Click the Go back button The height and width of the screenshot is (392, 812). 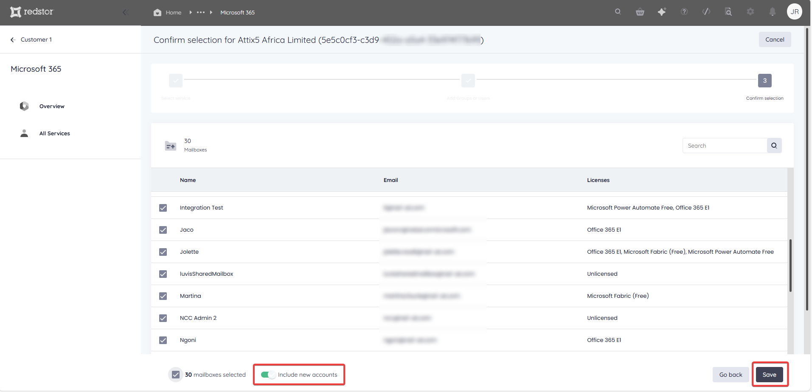(731, 375)
